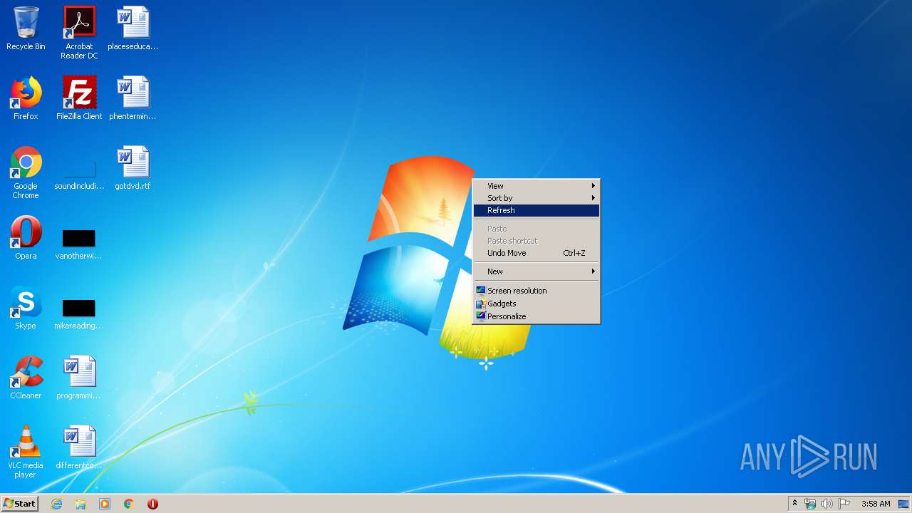The image size is (912, 513).
Task: Open Screen resolution settings
Action: click(x=537, y=291)
